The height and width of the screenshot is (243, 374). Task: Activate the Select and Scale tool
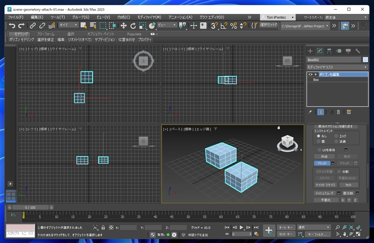tap(143, 26)
